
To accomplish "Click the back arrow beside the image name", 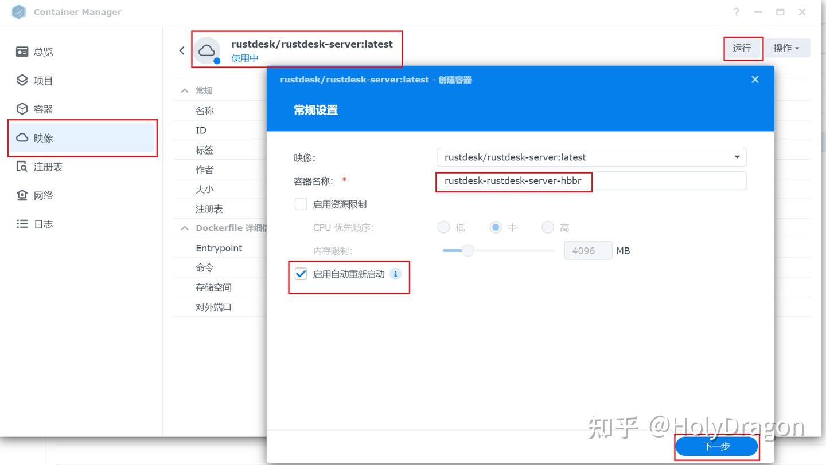I will (x=182, y=50).
